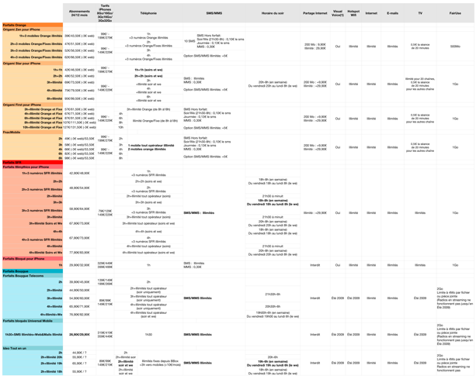Click the 'Origami Star pour iPhone' heading
Image resolution: width=476 pixels, height=379 pixels.
click(x=22, y=64)
